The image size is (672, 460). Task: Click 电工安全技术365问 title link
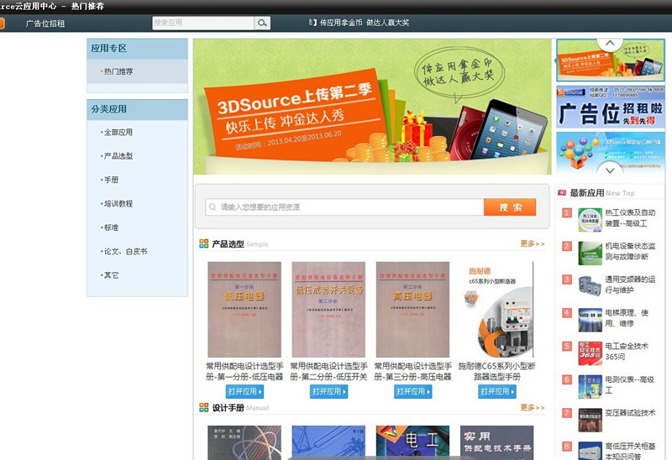[x=627, y=351]
